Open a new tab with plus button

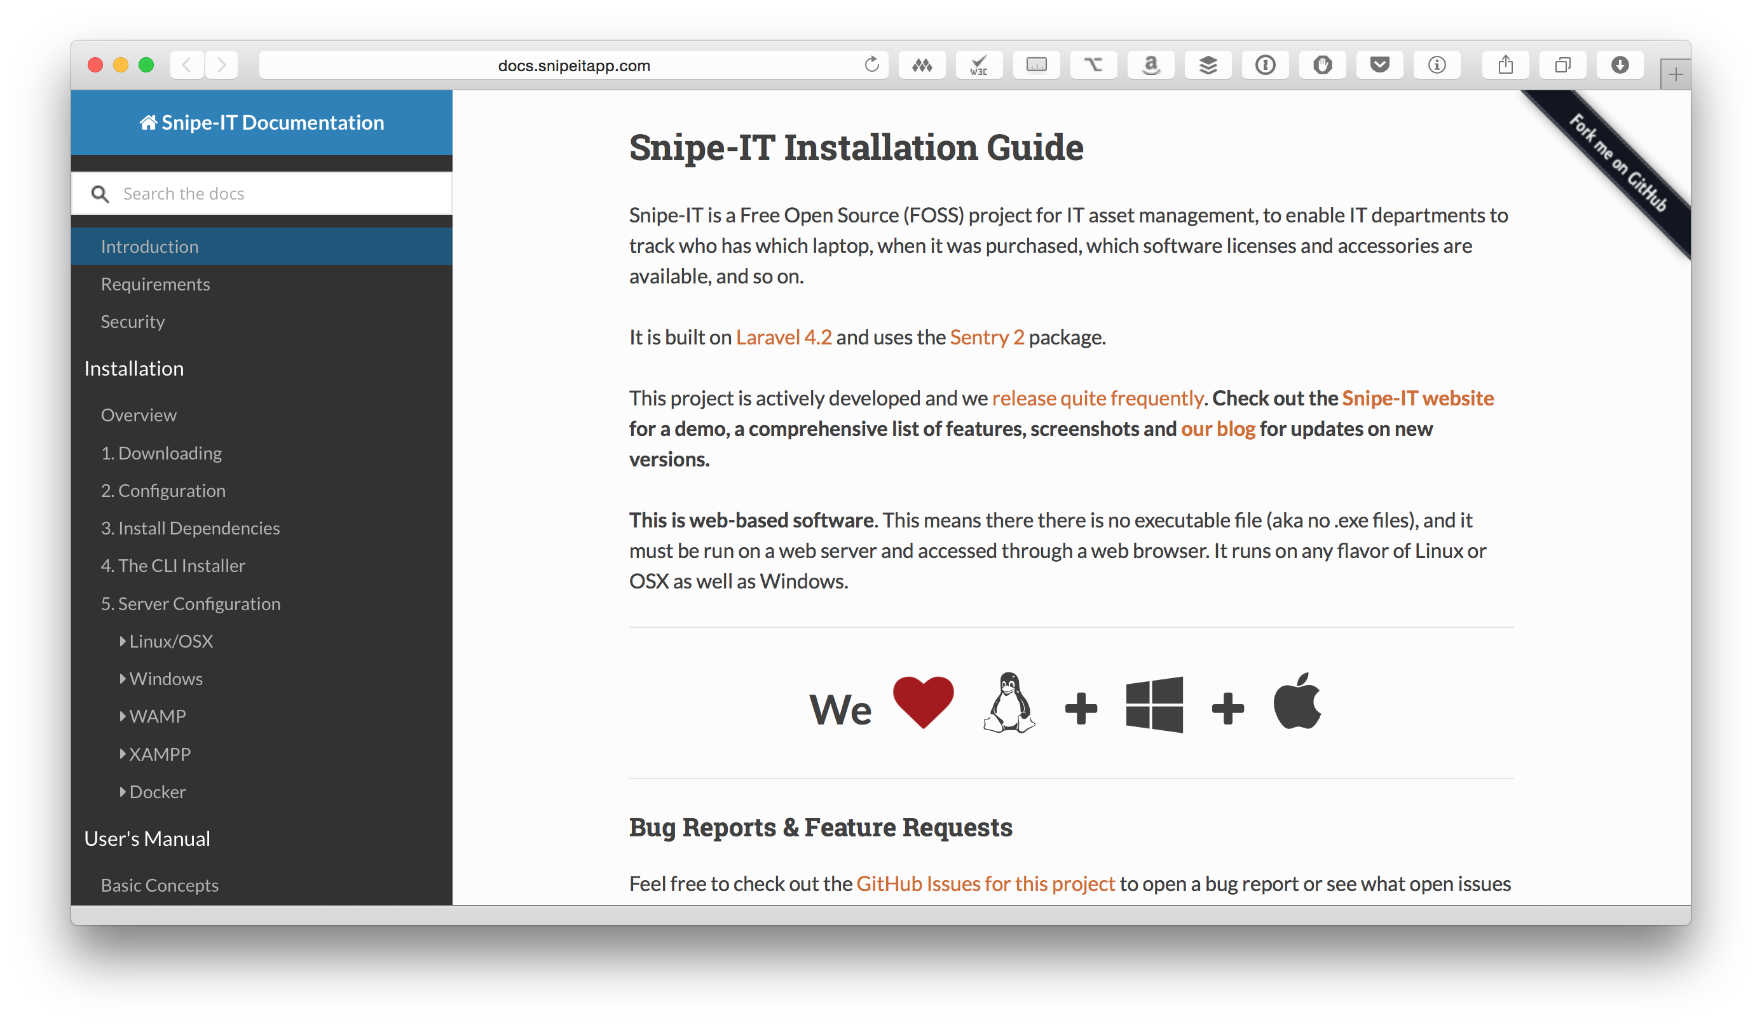point(1676,74)
